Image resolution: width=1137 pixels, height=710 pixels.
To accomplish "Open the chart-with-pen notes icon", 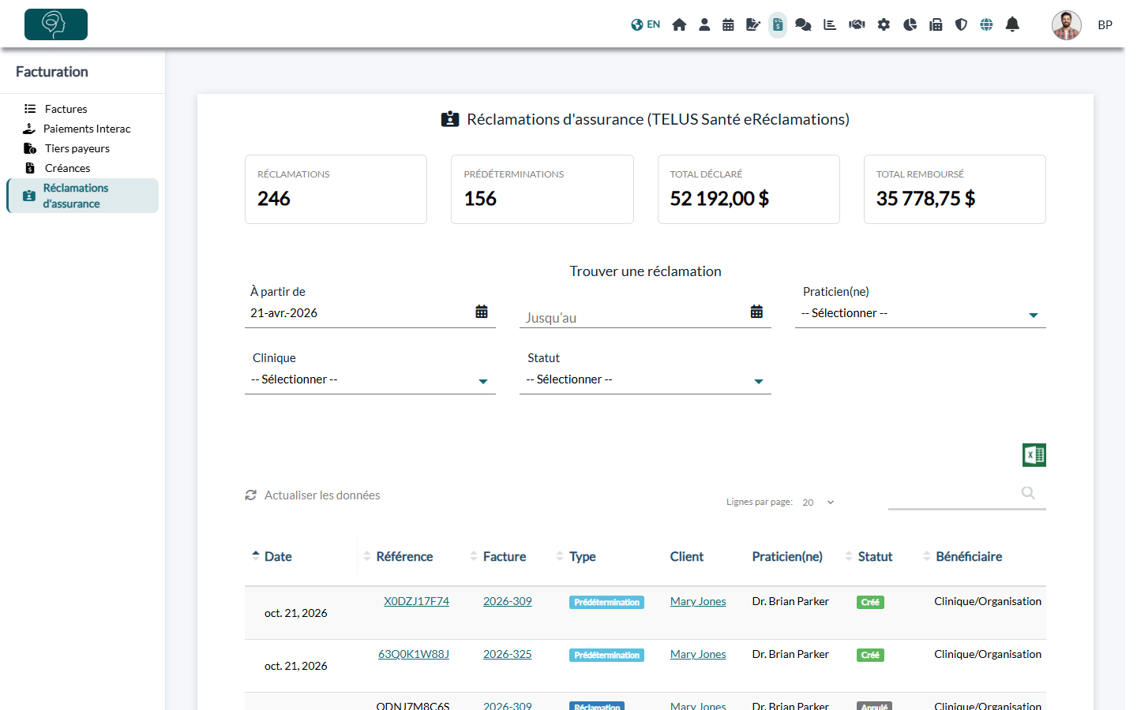I will tap(753, 24).
